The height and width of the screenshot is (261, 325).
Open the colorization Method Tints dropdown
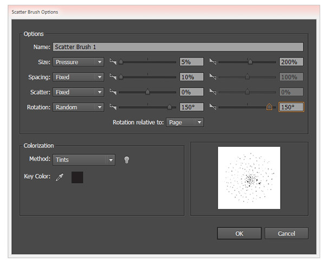(84, 160)
